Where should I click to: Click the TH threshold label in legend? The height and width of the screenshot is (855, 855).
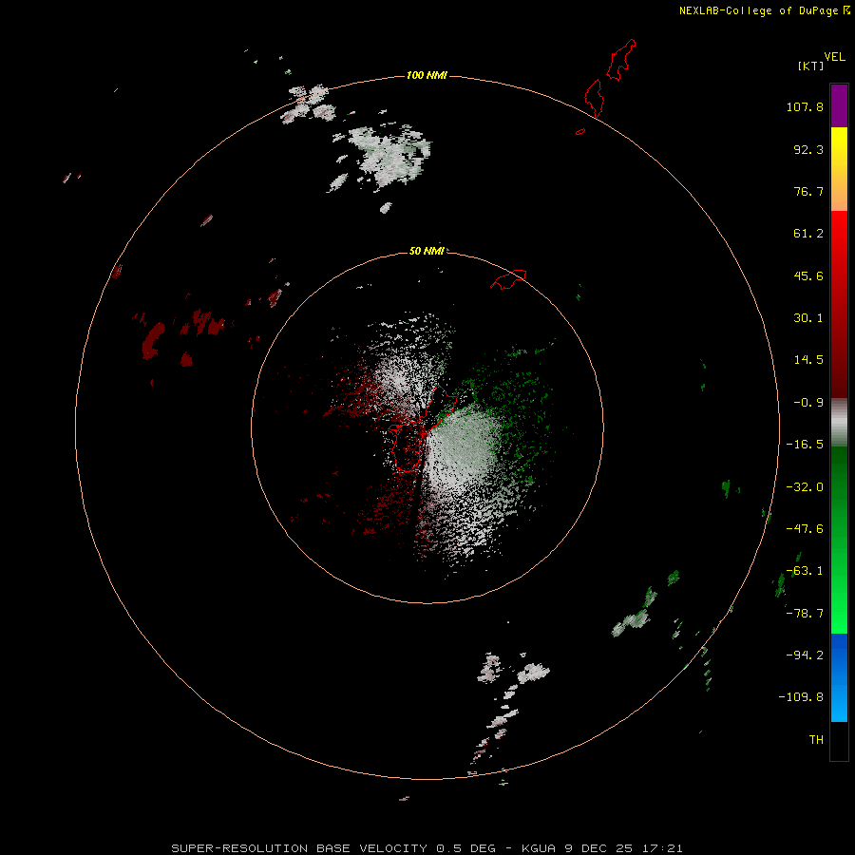tap(816, 740)
